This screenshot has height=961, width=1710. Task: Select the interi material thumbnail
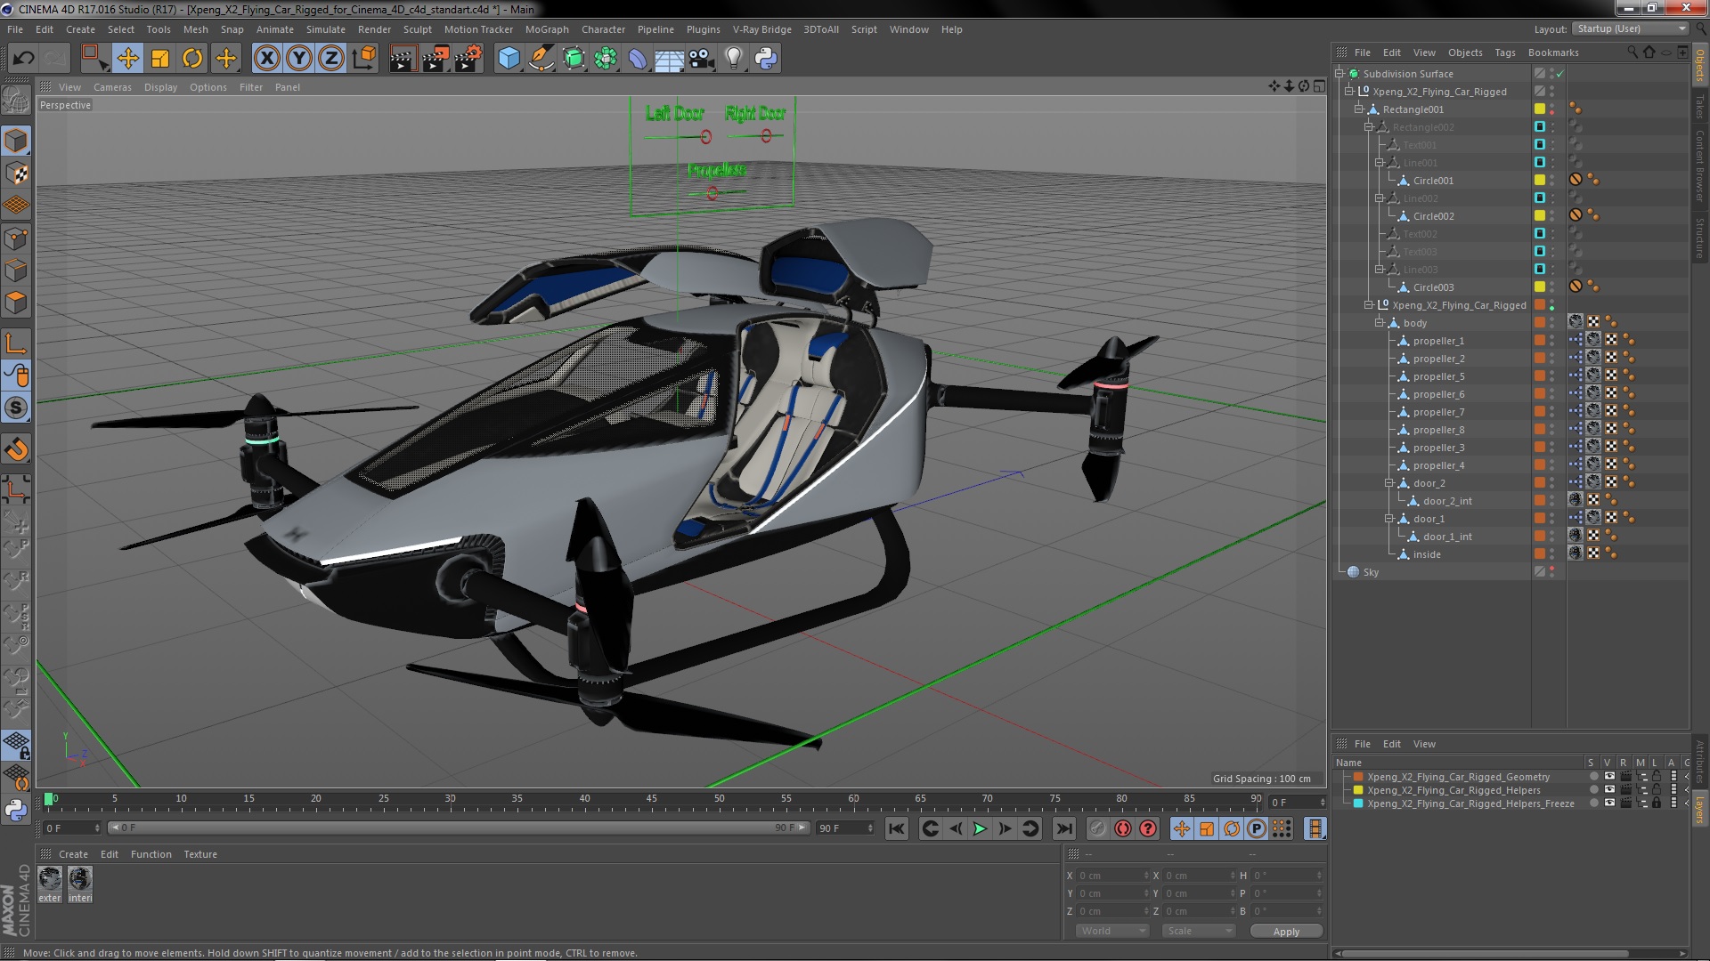(80, 879)
